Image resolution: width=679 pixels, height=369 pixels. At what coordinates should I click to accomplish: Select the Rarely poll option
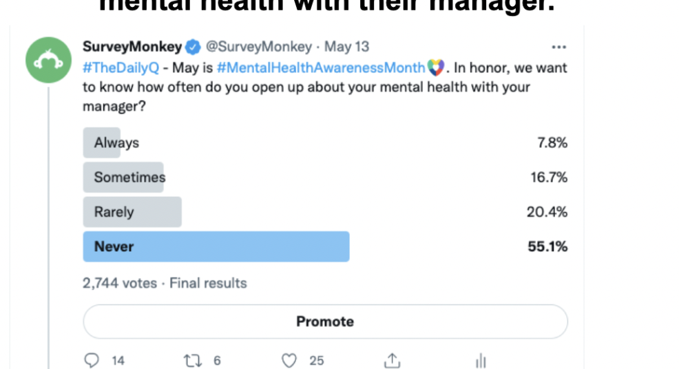click(325, 212)
